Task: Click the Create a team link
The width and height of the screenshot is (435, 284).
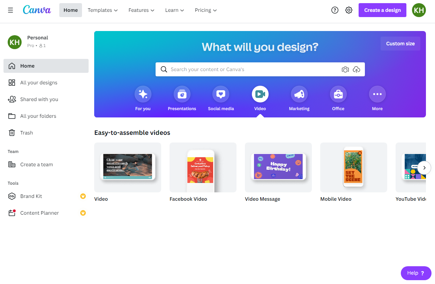Action: click(37, 164)
